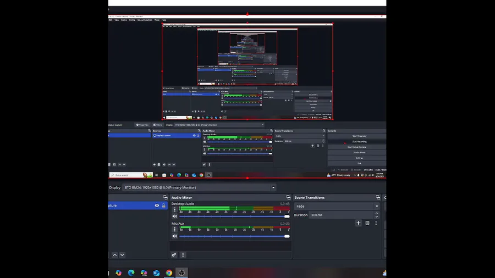Click the Start Virtual Camera button
The width and height of the screenshot is (495, 278).
(x=357, y=147)
